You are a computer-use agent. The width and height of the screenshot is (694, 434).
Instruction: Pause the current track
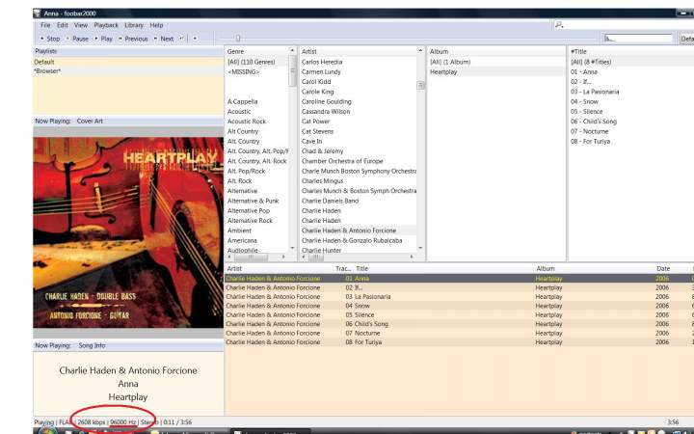[77, 39]
